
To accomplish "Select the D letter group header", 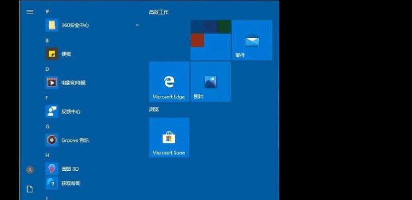I will [47, 69].
